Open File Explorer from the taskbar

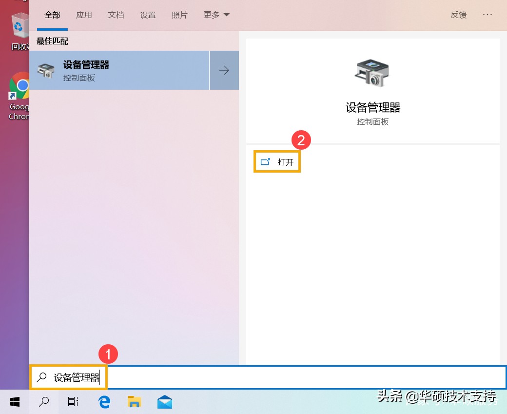134,401
